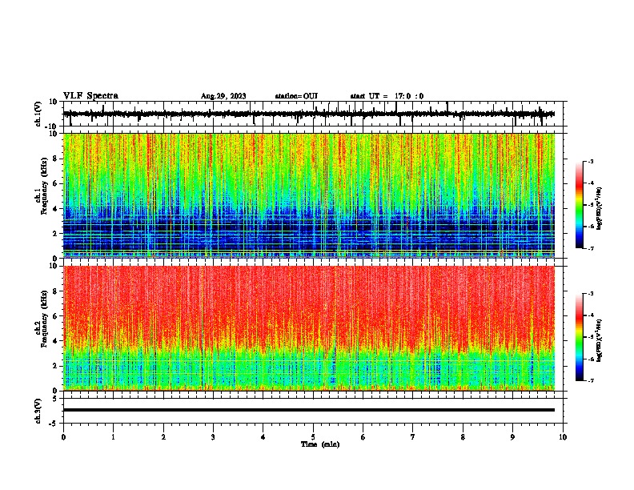Click the "station=OUI" header label
The width and height of the screenshot is (634, 490).
tap(296, 96)
